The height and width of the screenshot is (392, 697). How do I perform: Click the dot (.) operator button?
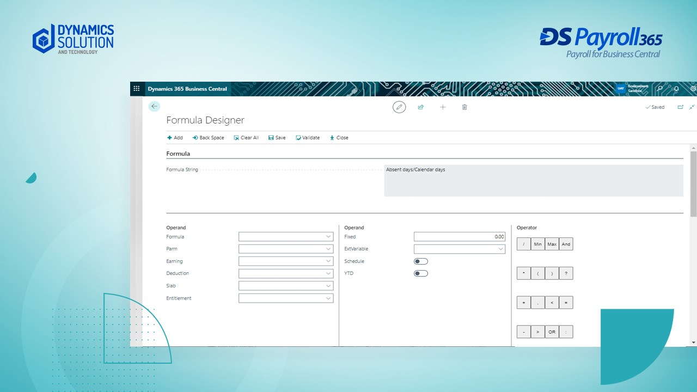pyautogui.click(x=537, y=303)
